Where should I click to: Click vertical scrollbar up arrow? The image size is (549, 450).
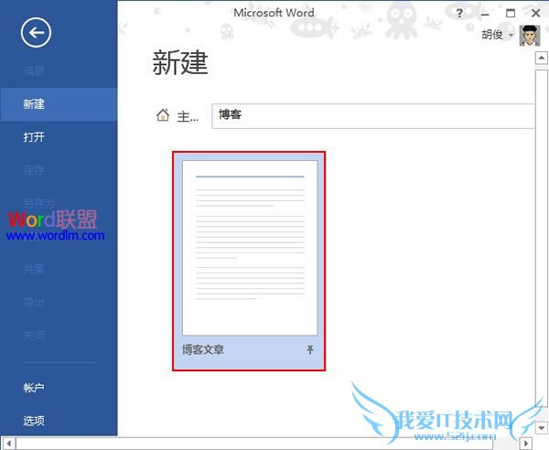point(542,58)
